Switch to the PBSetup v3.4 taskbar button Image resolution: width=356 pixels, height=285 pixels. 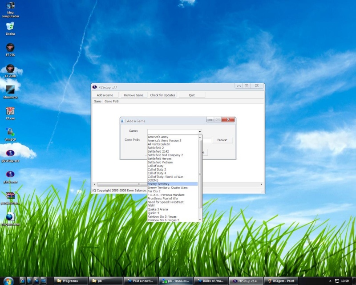click(246, 281)
